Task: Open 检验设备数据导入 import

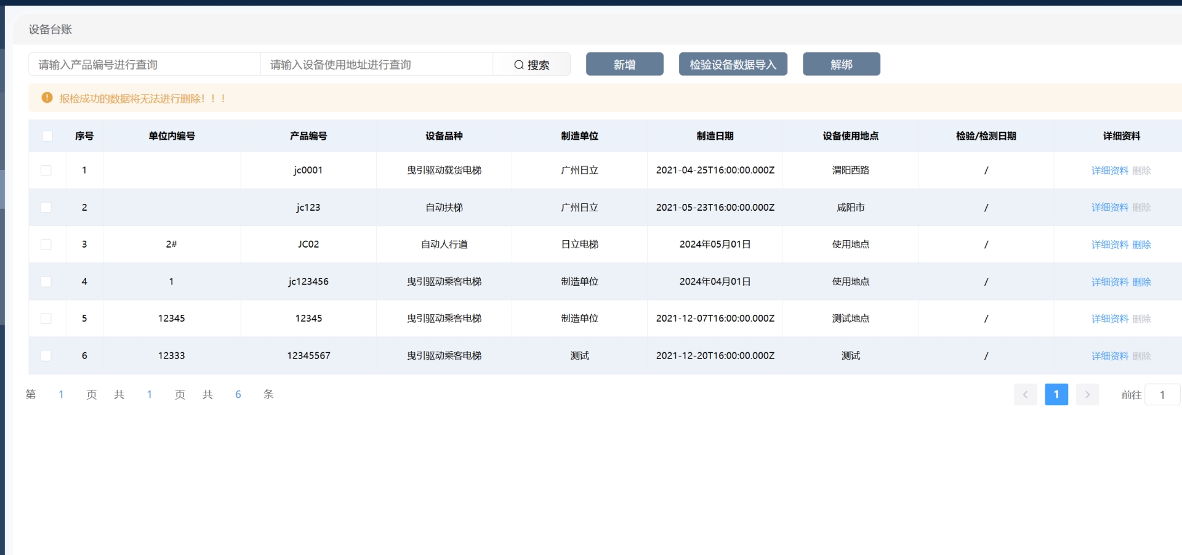Action: coord(733,64)
